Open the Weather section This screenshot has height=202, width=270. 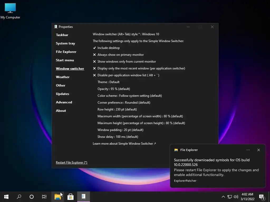[63, 77]
